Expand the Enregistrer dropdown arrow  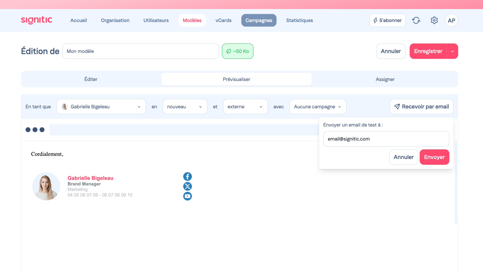[452, 51]
